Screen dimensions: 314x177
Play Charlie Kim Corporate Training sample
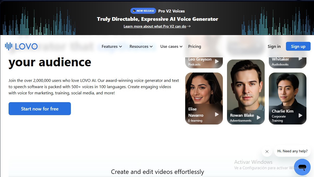(x=300, y=115)
